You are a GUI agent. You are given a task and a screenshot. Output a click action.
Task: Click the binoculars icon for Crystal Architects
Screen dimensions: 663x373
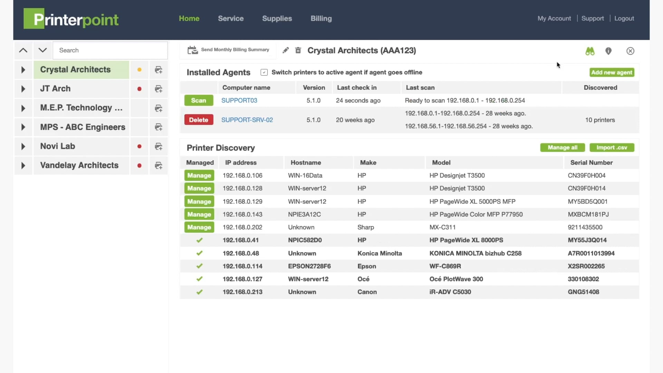(x=590, y=51)
